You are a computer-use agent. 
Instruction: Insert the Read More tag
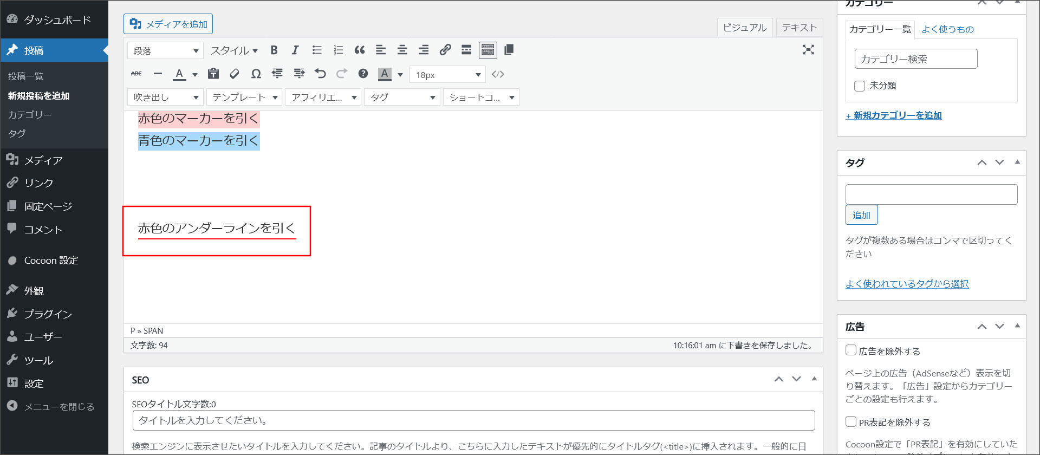click(466, 50)
